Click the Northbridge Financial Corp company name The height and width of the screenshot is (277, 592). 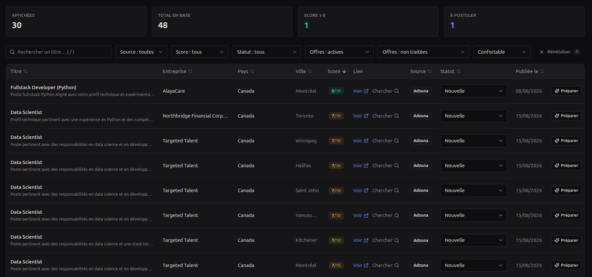[x=195, y=116]
